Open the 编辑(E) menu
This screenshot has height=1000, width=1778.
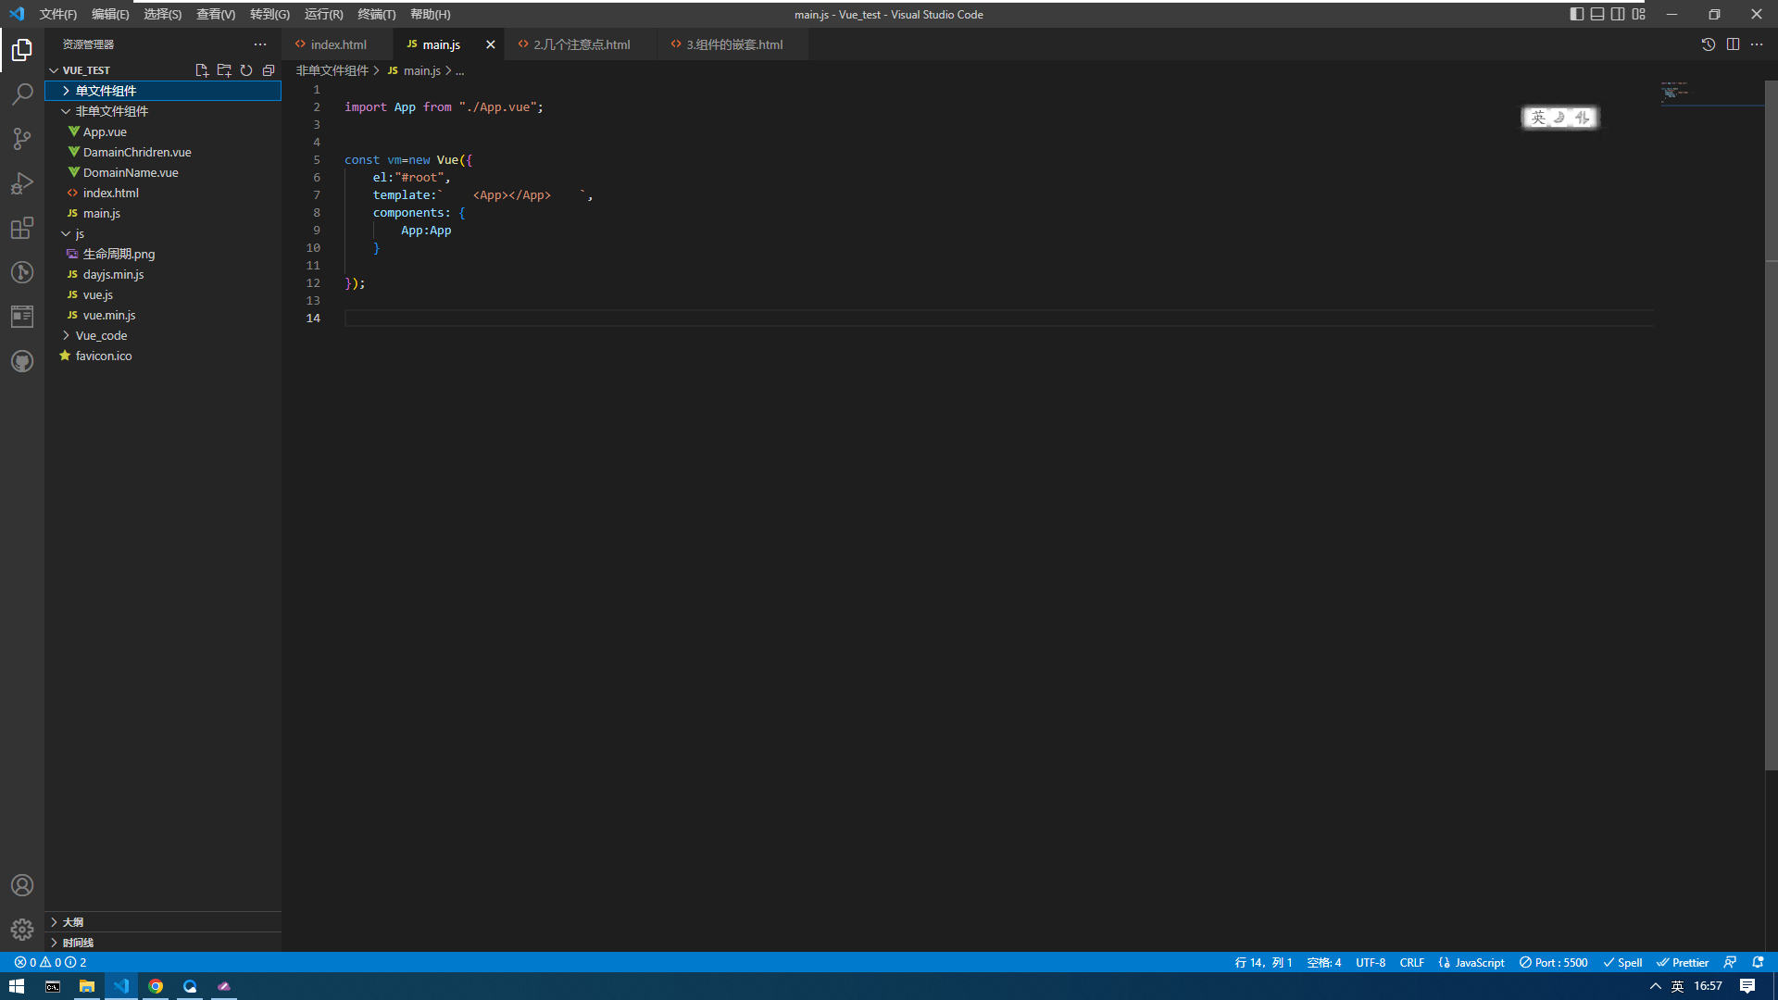(110, 14)
